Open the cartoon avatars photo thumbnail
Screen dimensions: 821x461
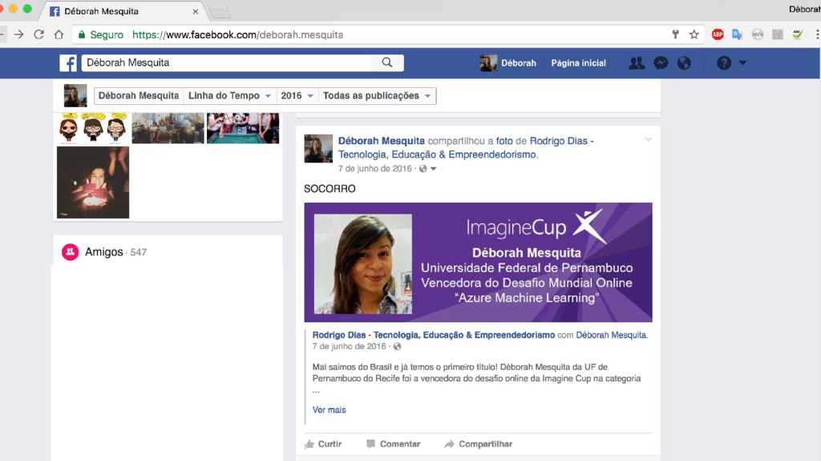pos(93,128)
